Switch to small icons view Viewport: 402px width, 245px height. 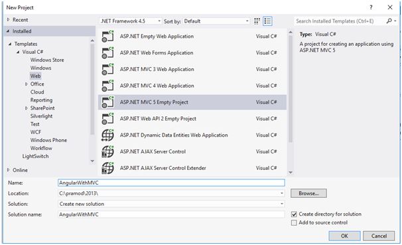pos(257,21)
